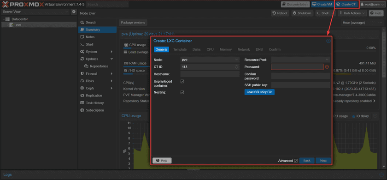Open the Server View settings gear
The image size is (387, 180).
(74, 12)
